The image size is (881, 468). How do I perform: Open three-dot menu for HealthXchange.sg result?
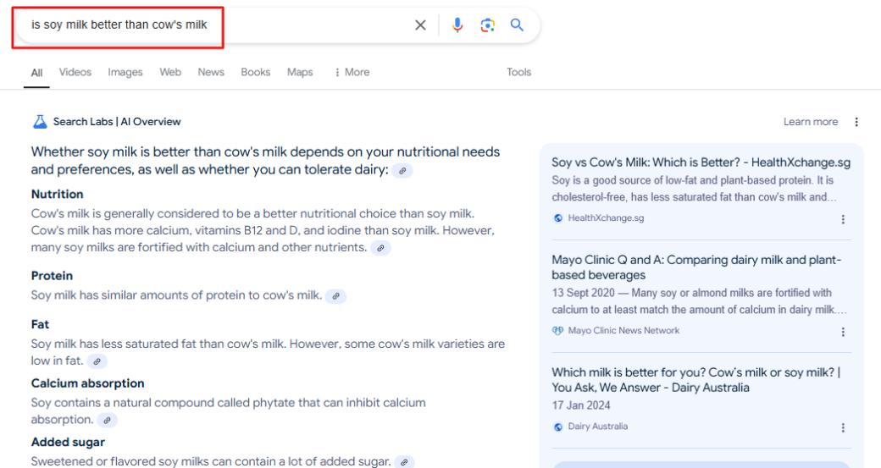tap(843, 219)
